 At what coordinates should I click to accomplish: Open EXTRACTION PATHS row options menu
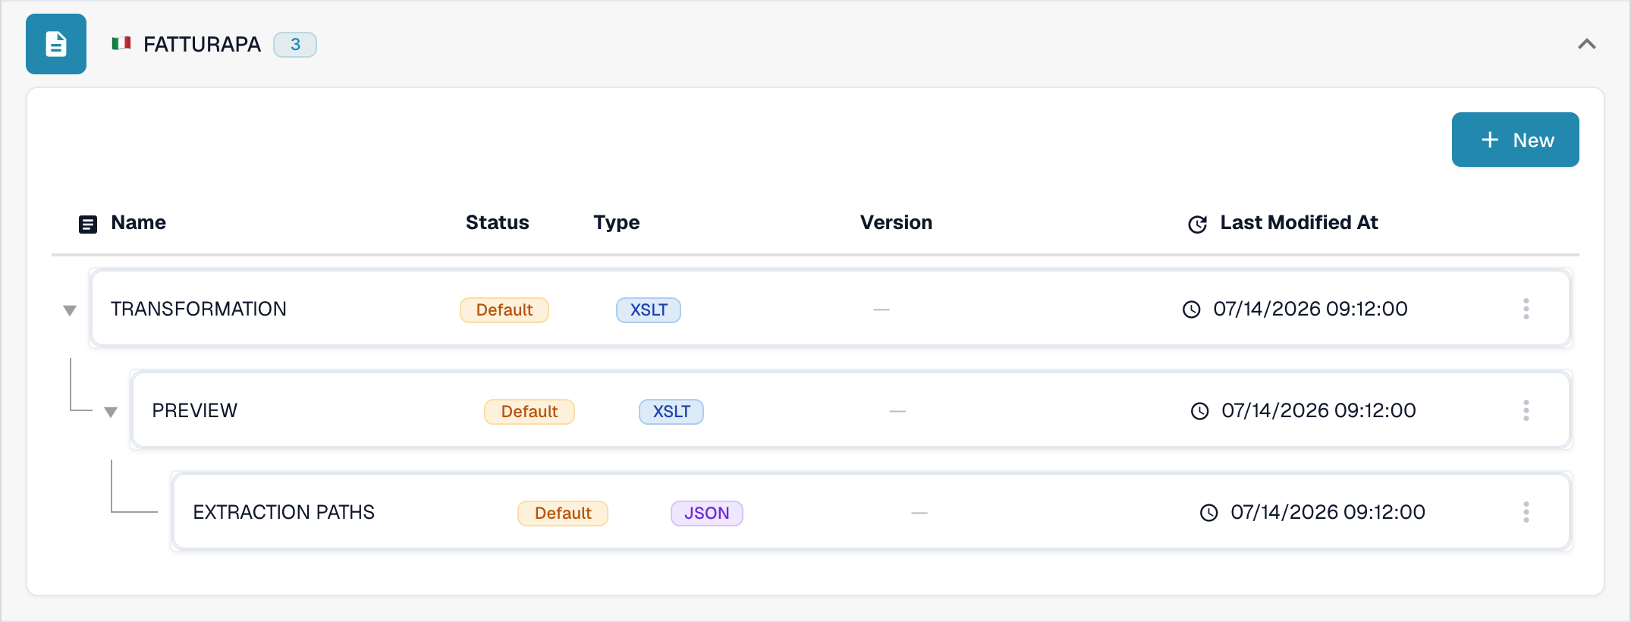pyautogui.click(x=1526, y=512)
